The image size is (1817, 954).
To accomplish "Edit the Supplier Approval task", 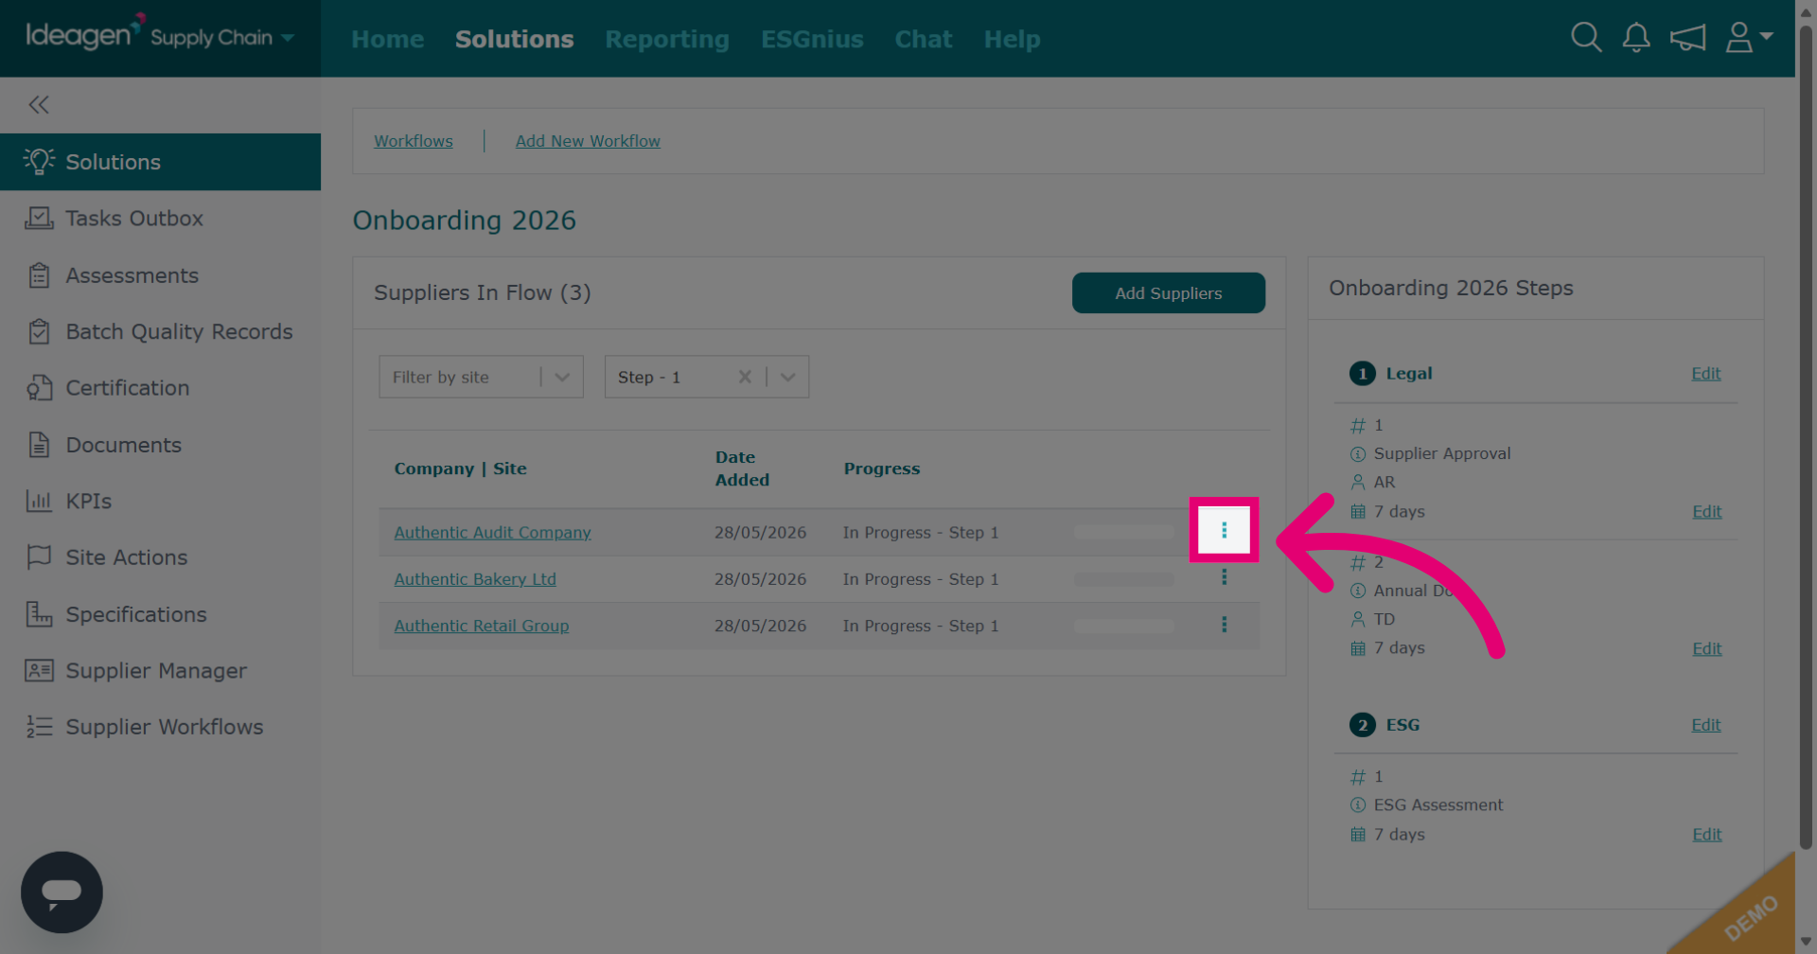I will [1706, 512].
